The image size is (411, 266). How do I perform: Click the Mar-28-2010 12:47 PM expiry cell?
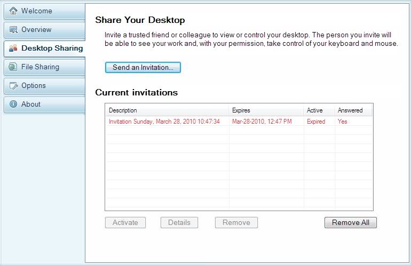(x=262, y=122)
